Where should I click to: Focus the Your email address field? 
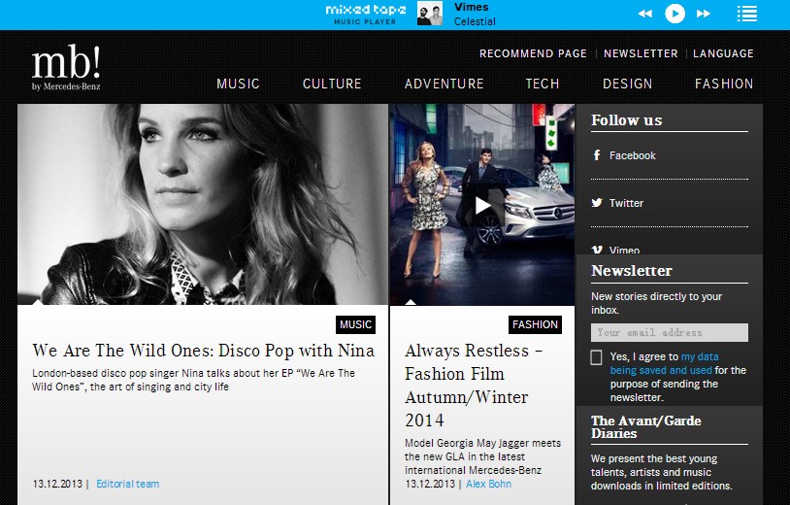coord(669,333)
